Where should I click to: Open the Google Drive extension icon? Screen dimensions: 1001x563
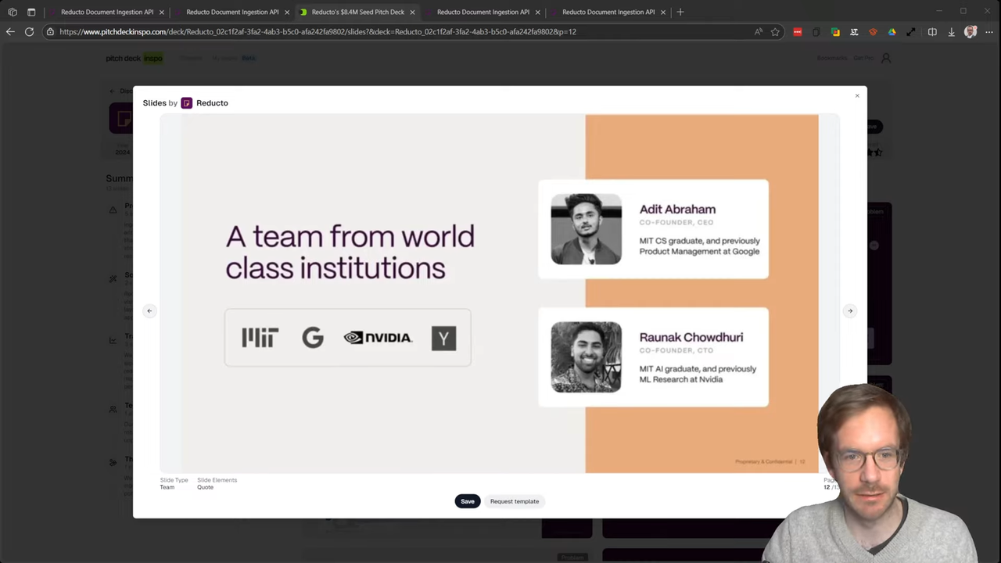coord(892,31)
